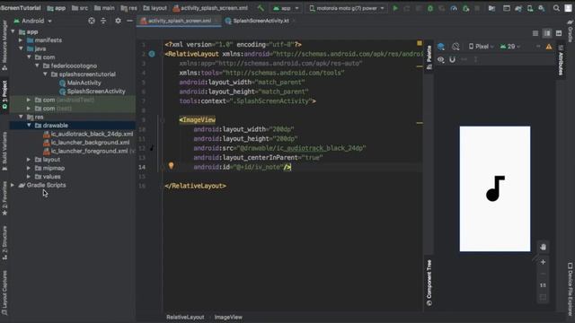Open the Attributes side tab
The height and width of the screenshot is (323, 575).
561,60
